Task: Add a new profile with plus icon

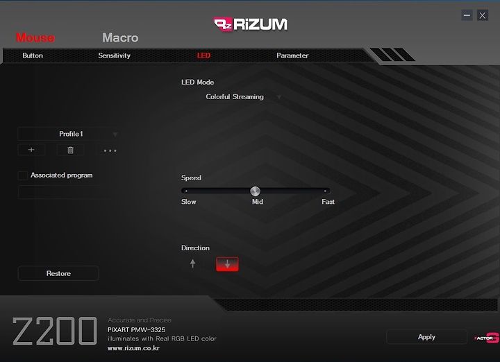Action: pos(31,150)
